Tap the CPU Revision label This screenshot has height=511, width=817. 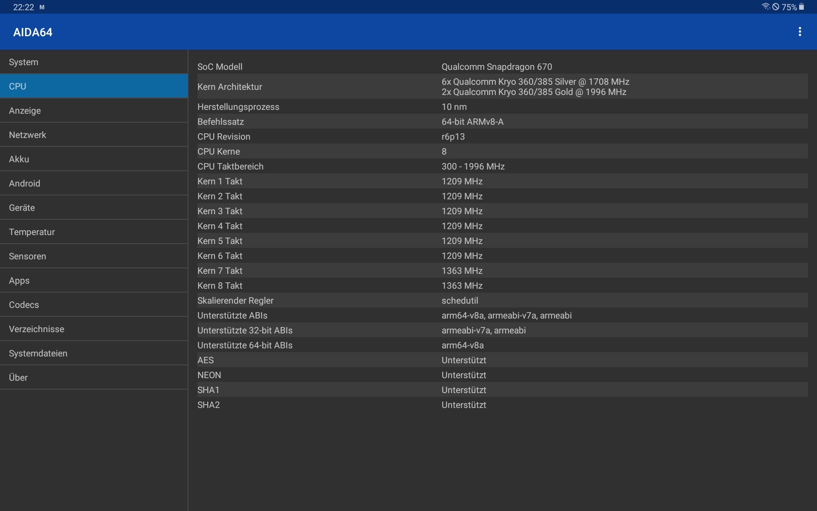click(x=224, y=137)
